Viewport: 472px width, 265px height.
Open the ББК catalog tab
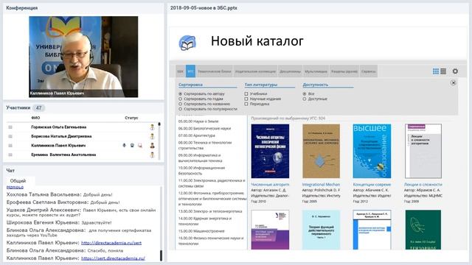pyautogui.click(x=180, y=71)
